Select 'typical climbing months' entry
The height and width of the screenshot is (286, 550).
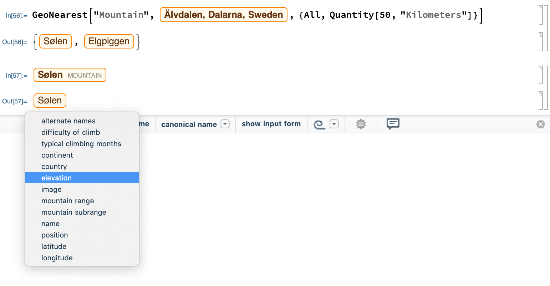[82, 144]
